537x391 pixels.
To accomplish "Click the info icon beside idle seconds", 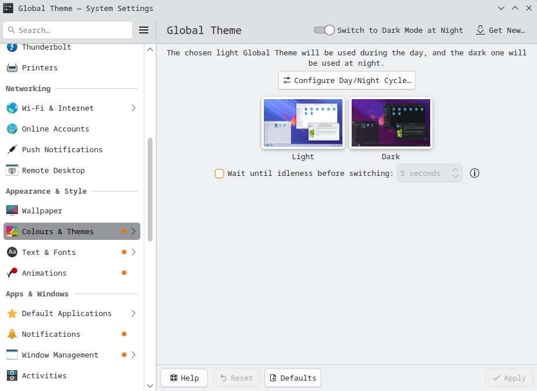I will [475, 173].
